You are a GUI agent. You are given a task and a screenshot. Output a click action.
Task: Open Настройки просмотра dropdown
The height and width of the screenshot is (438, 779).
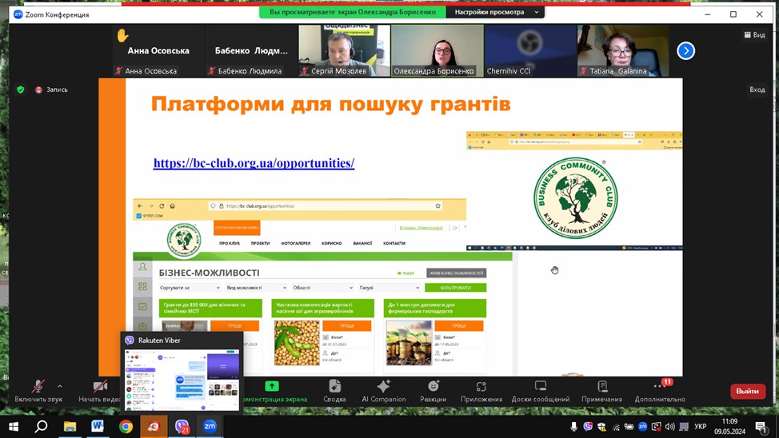[495, 12]
